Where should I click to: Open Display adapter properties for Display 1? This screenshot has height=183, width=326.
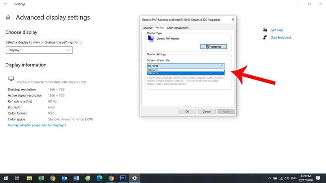tap(37, 125)
